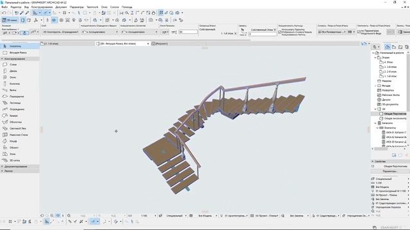Select the Wall (Стена) tool
410x230 pixels.
click(x=20, y=65)
